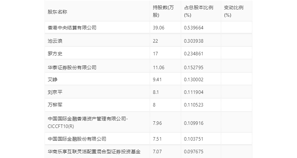Click the 变动比例(%) column header

pos(233,11)
